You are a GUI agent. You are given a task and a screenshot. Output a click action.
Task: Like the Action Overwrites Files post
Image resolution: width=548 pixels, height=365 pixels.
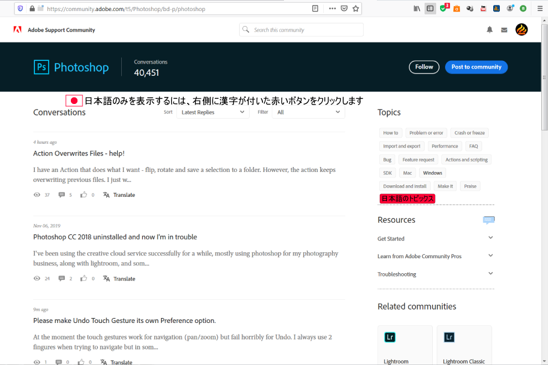(x=84, y=195)
